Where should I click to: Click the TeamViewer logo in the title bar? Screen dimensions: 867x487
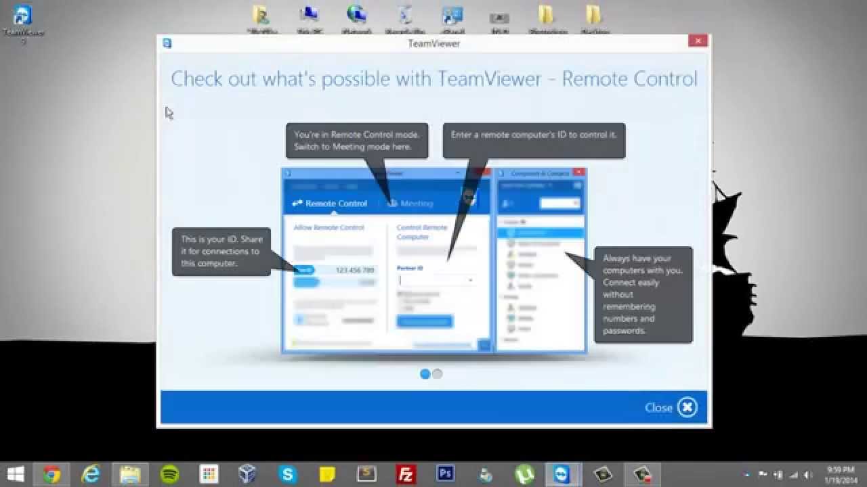click(x=167, y=43)
